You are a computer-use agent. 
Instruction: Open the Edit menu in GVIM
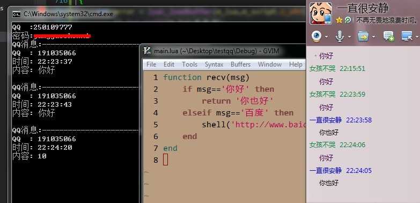(169, 64)
